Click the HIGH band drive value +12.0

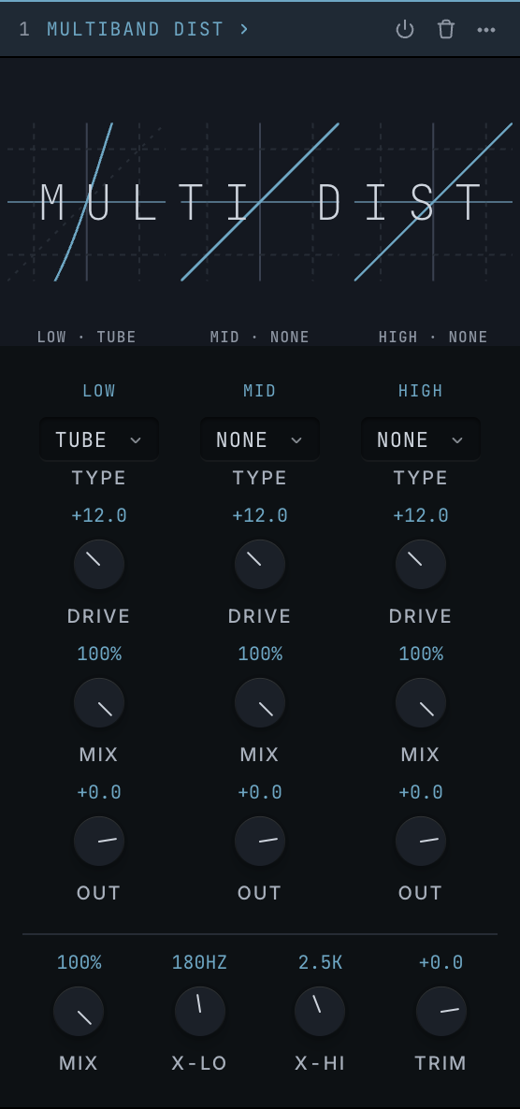(x=421, y=515)
